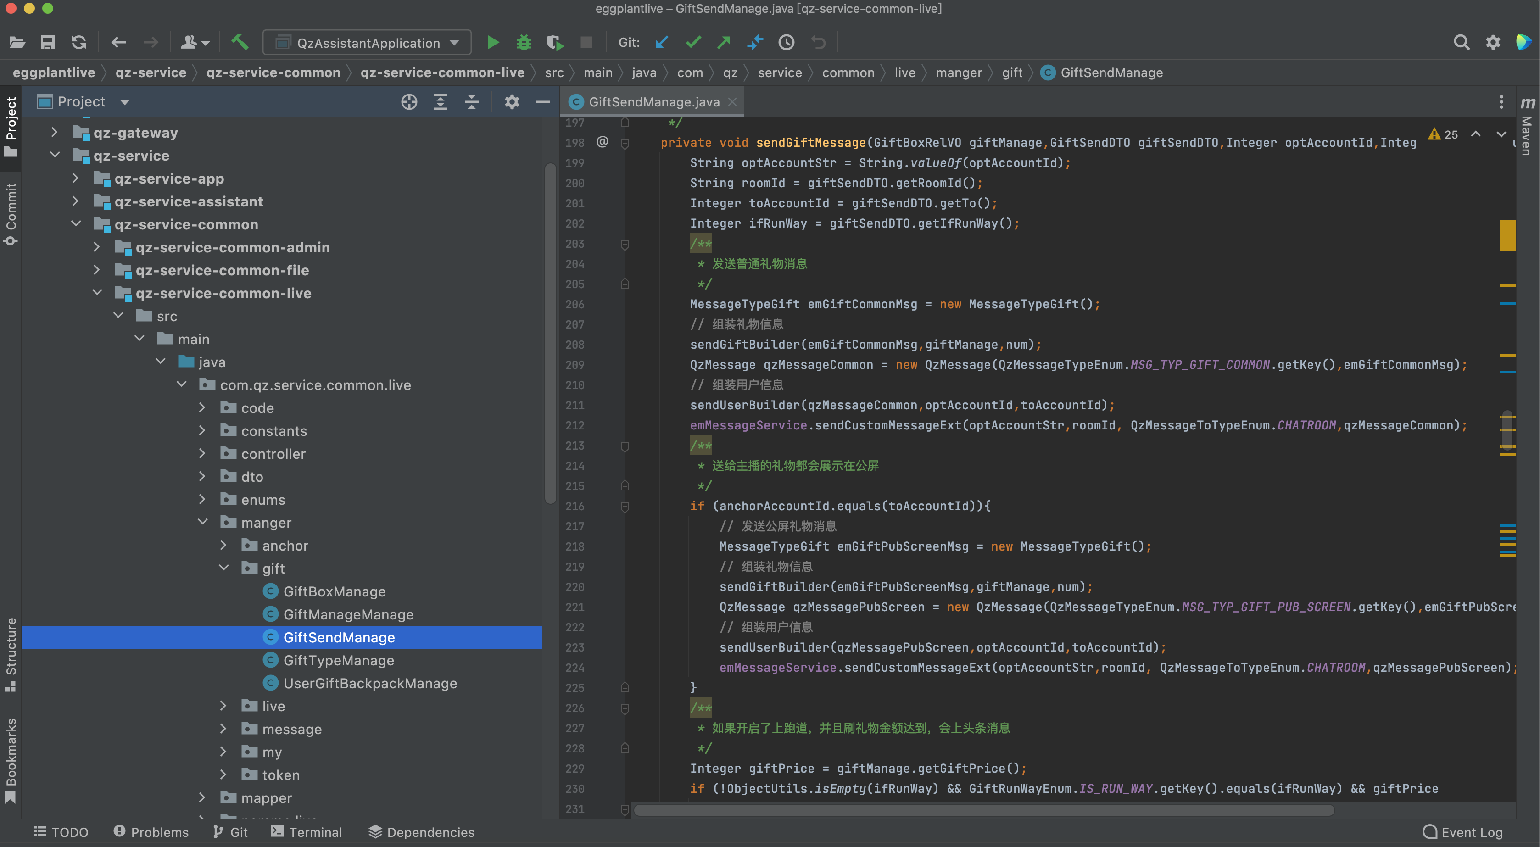
Task: Collapse all nodes in the Project panel
Action: tap(472, 102)
